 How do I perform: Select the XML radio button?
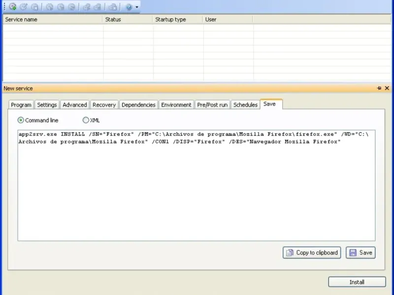(86, 120)
